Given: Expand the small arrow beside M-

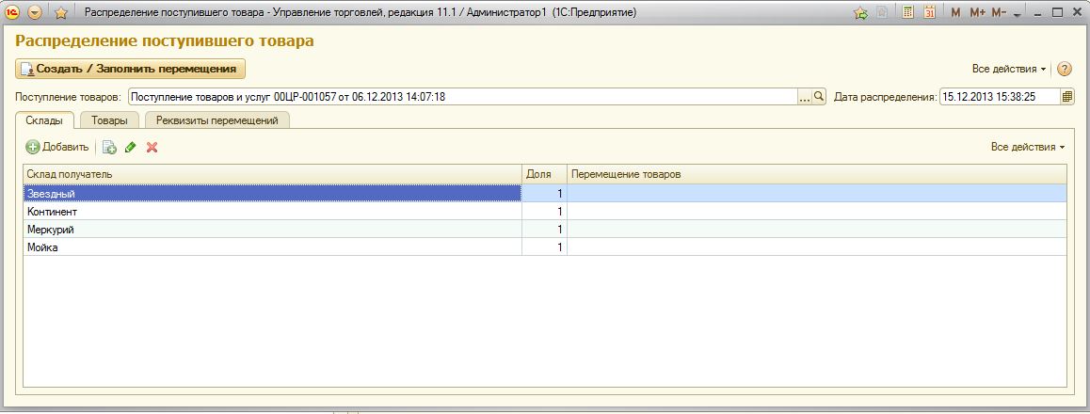Looking at the screenshot, I should click(1018, 15).
